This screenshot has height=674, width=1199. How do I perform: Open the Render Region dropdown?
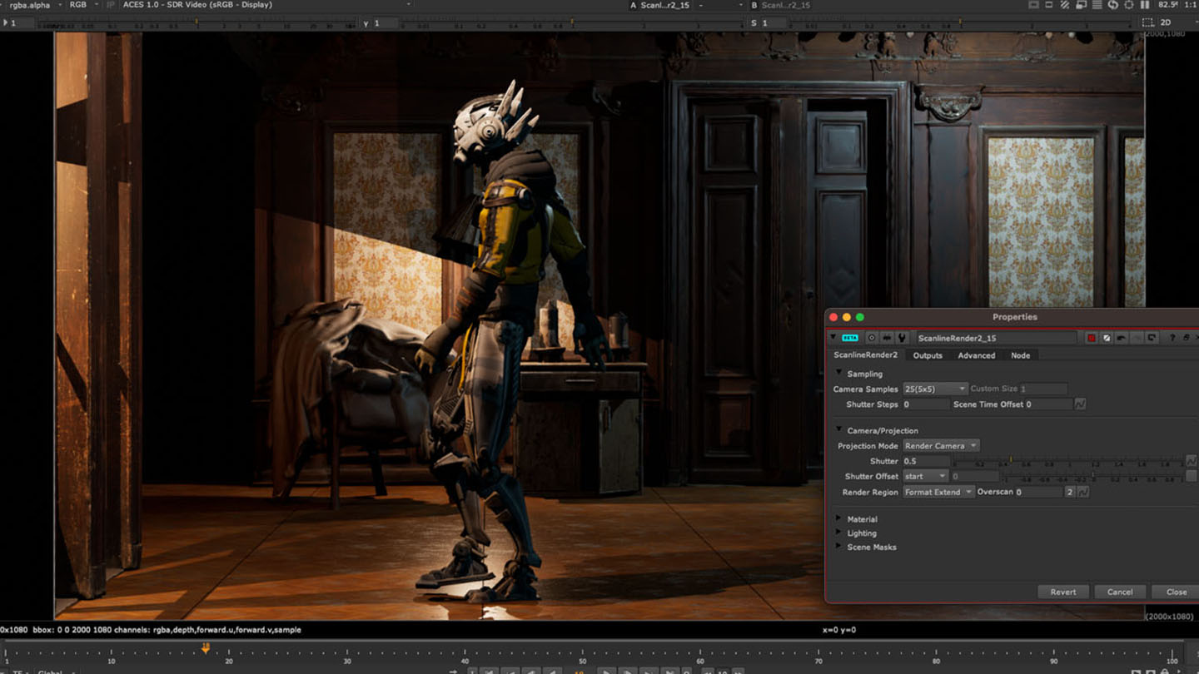938,493
